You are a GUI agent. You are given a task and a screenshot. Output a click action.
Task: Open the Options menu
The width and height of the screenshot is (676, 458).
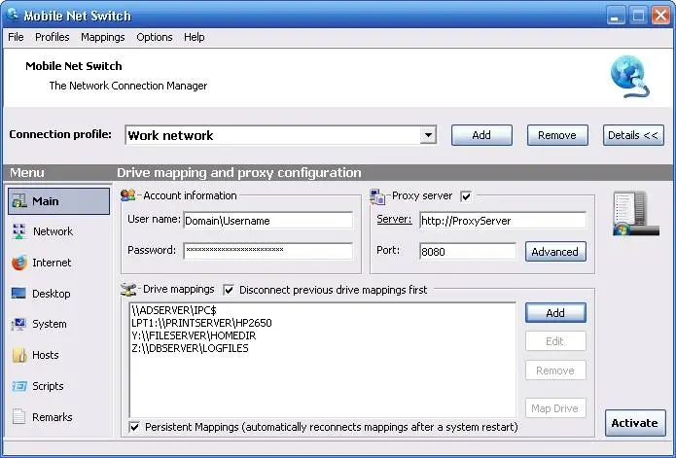click(x=155, y=37)
